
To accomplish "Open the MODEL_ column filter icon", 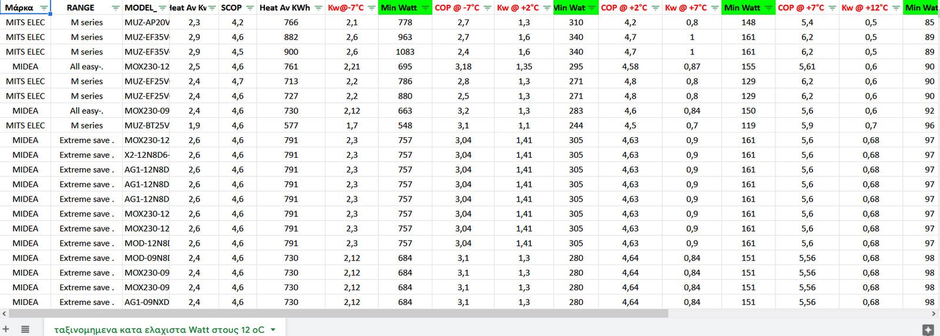I will [x=163, y=8].
